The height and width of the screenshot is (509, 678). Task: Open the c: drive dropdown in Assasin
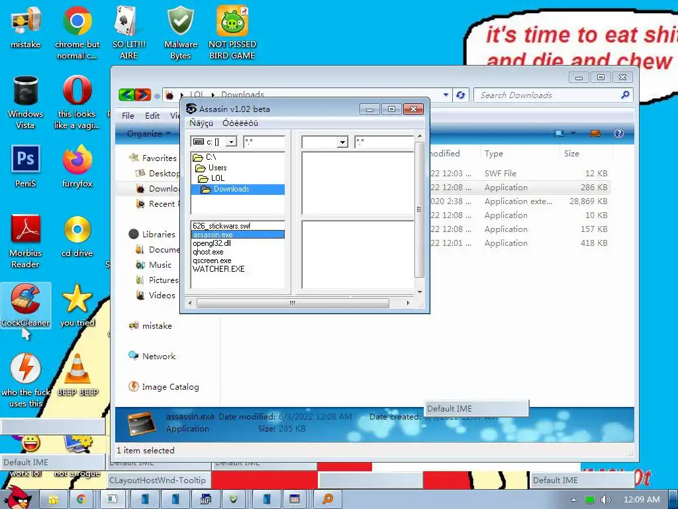231,142
